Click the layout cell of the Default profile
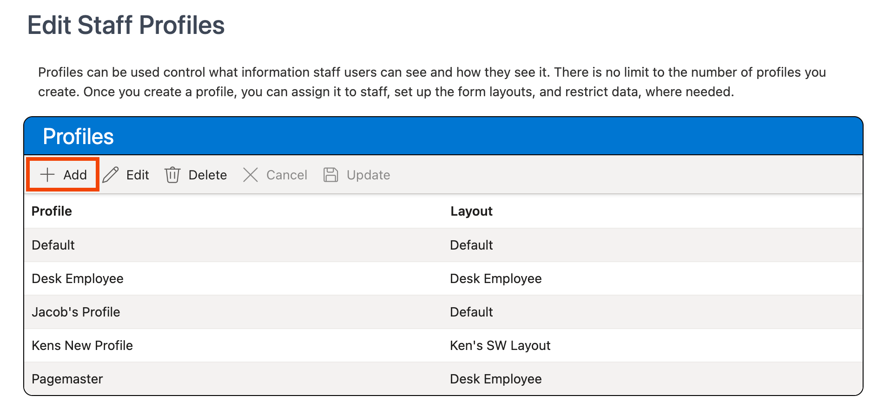 coord(471,245)
